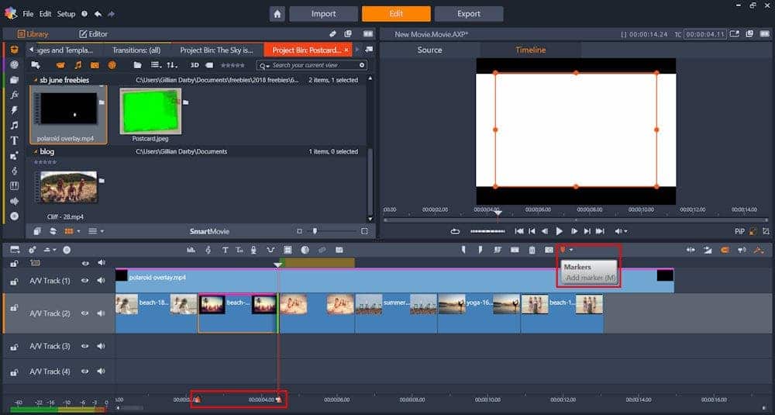Open the preview volume dropdown

(625, 231)
